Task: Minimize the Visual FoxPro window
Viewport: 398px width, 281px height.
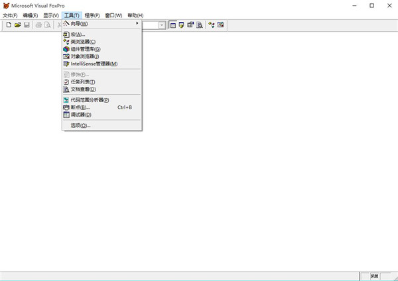Action: [x=355, y=5]
